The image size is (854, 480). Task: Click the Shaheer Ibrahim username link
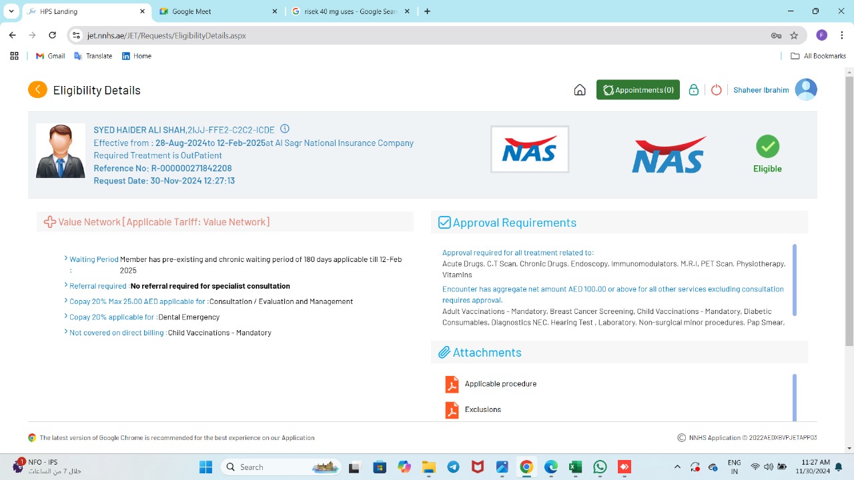coord(761,90)
